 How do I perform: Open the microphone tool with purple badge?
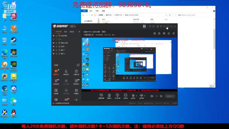click(56, 82)
